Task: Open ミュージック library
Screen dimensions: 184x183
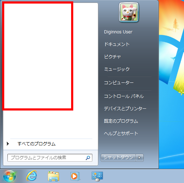Action: (117, 69)
